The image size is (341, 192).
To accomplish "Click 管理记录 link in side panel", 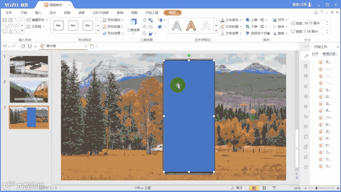I will coord(330,54).
